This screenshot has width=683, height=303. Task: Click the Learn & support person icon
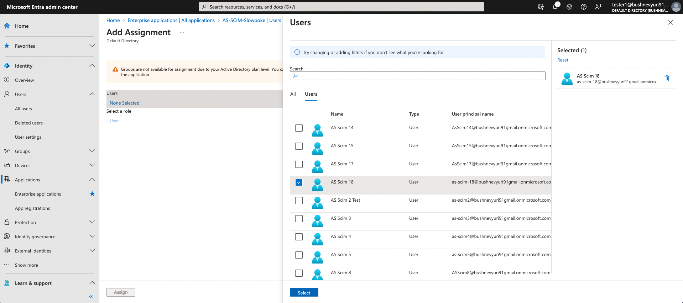click(7, 283)
